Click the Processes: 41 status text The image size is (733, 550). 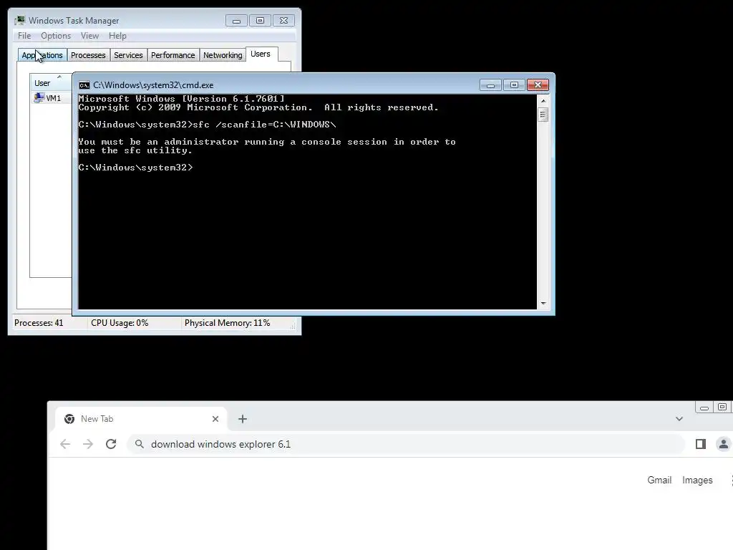tap(39, 323)
